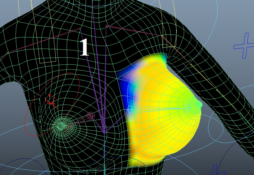The height and width of the screenshot is (175, 254).
Task: Select the orange shoulder joint at the arm's top
Action: pos(162,36)
